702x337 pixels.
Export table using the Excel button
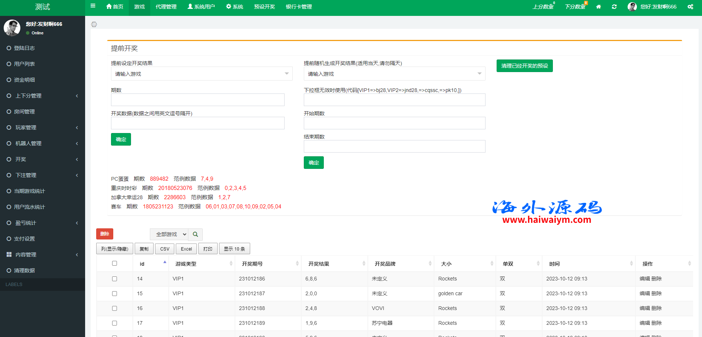[186, 249]
